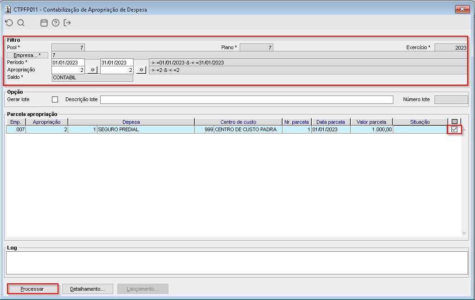Click the grid scrollbar down arrow

click(464, 233)
